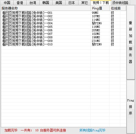Open the 须中转线路 tab
Image resolution: width=136 pixels, height=134 pixels.
coord(120,3)
